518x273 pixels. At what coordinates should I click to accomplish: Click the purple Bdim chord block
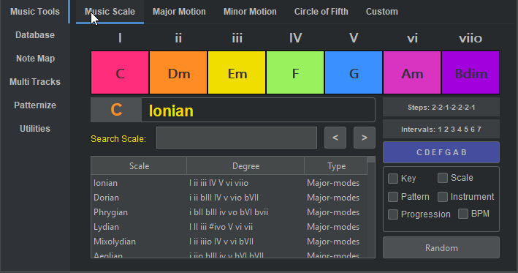point(471,72)
